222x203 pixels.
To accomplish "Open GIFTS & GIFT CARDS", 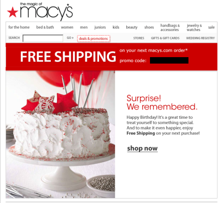I will 165,38.
